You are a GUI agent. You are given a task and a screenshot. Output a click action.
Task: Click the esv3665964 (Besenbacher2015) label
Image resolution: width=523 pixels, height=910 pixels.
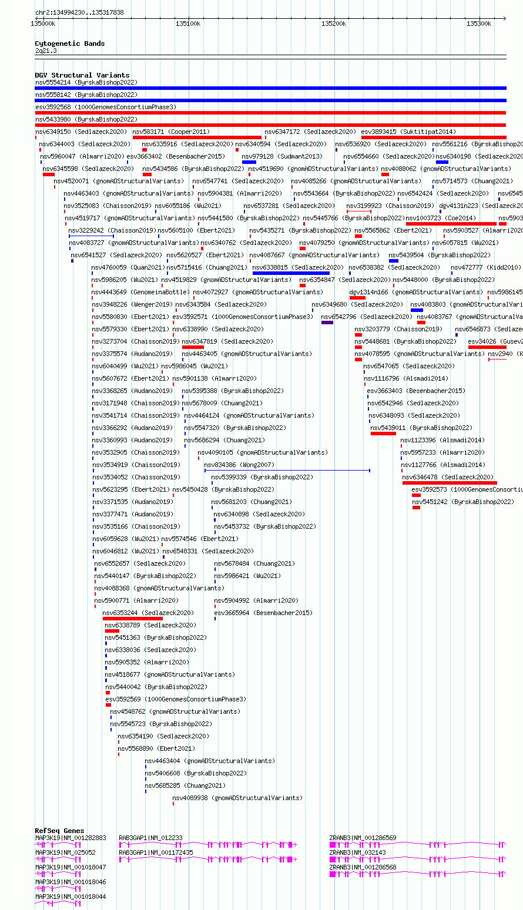point(263,613)
